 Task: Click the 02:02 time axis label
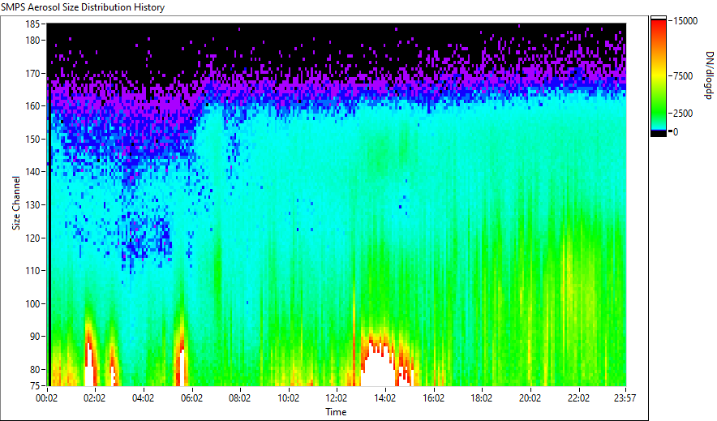tap(95, 398)
